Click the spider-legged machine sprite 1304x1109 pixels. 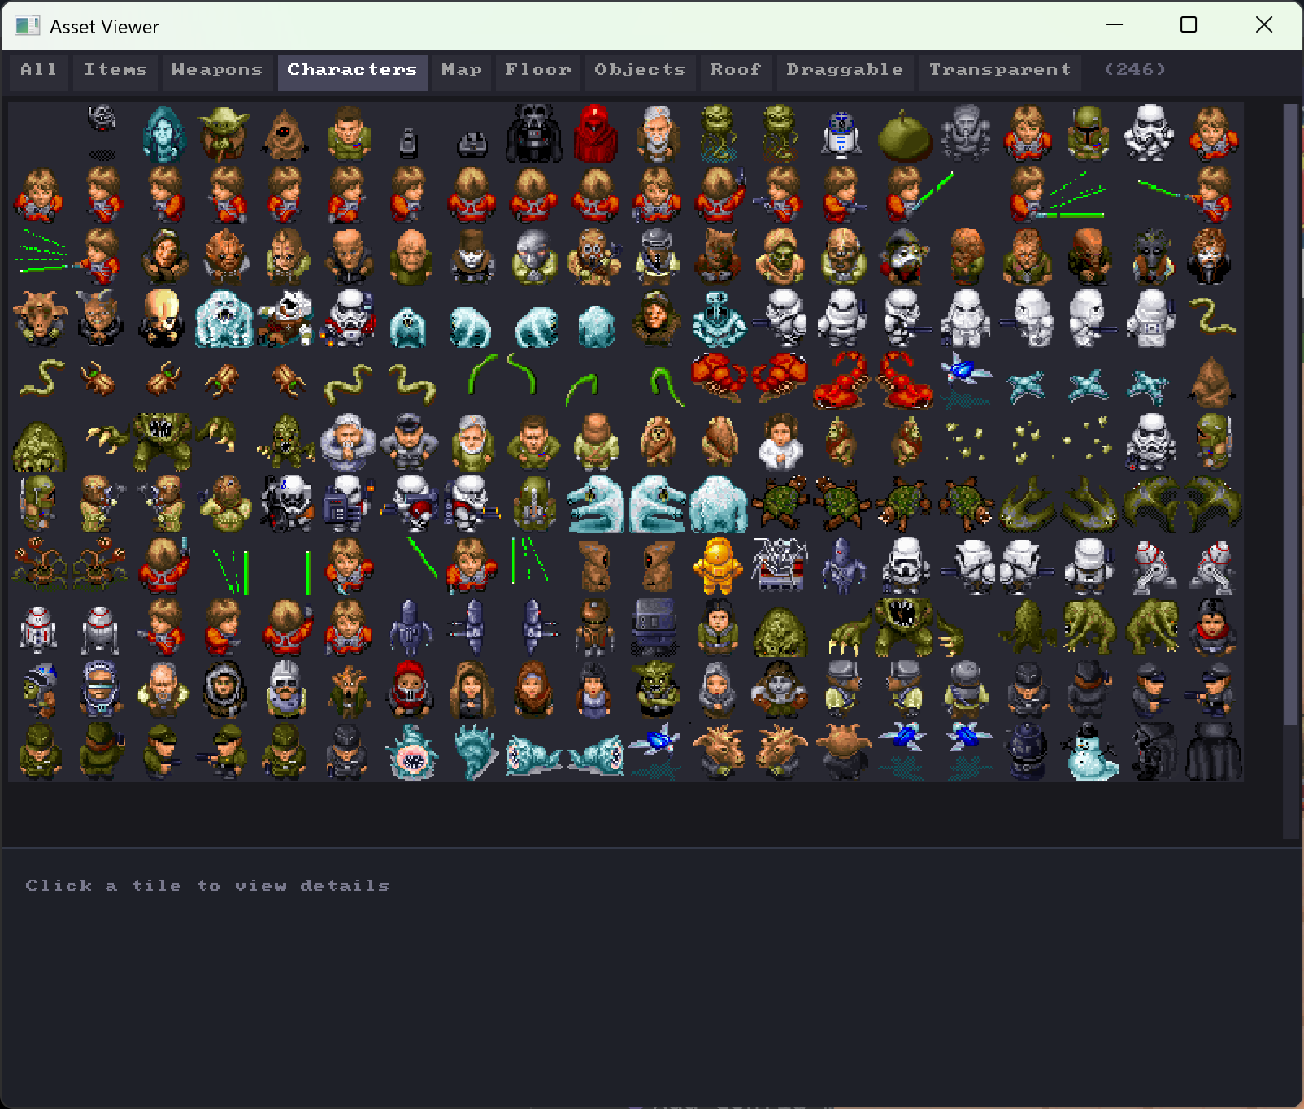(780, 565)
